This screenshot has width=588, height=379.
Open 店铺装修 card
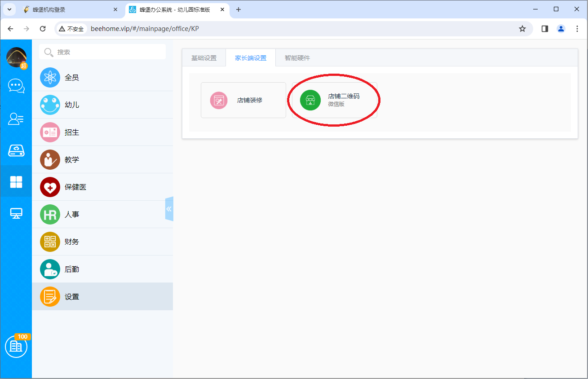click(243, 100)
